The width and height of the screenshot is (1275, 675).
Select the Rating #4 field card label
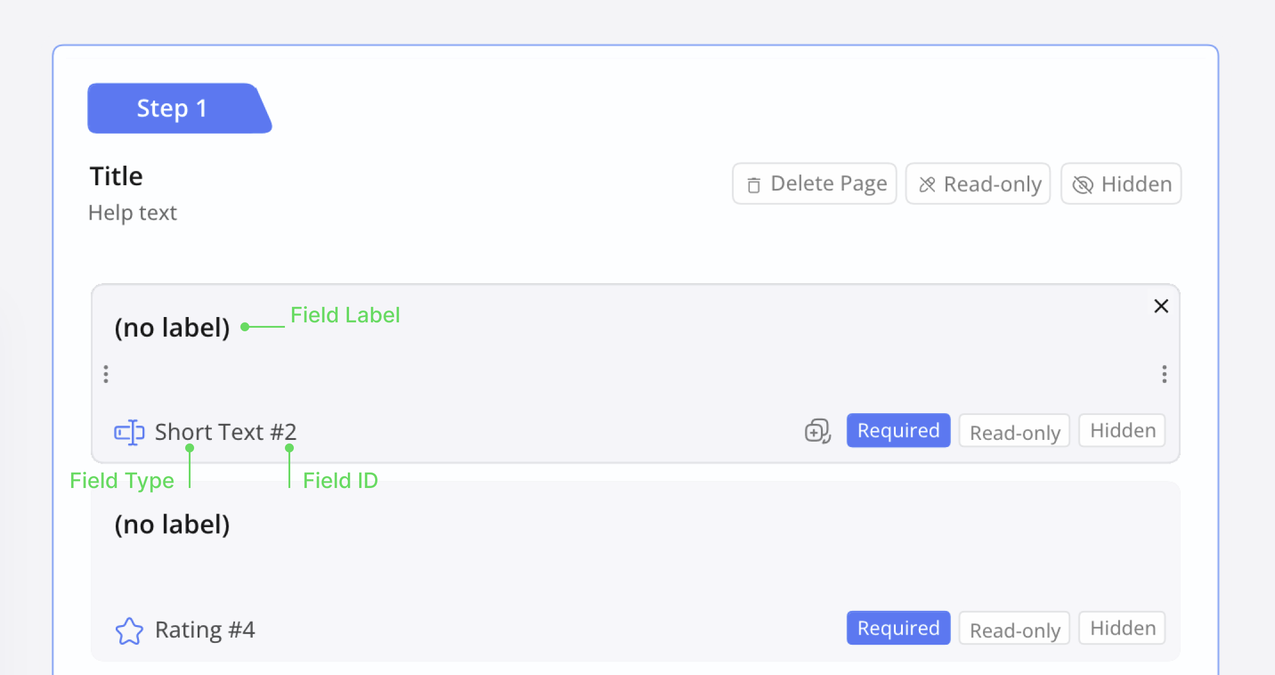click(172, 525)
